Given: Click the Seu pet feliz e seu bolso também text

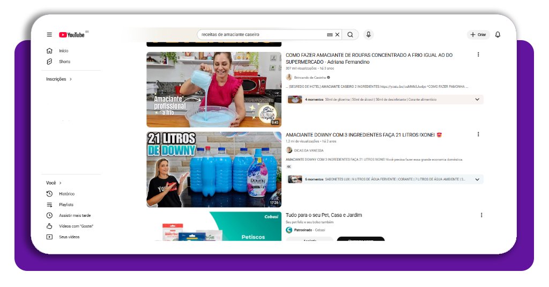Looking at the screenshot, I should pyautogui.click(x=309, y=222).
